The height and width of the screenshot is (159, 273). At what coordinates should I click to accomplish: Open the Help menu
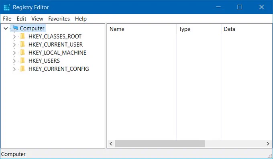(81, 18)
